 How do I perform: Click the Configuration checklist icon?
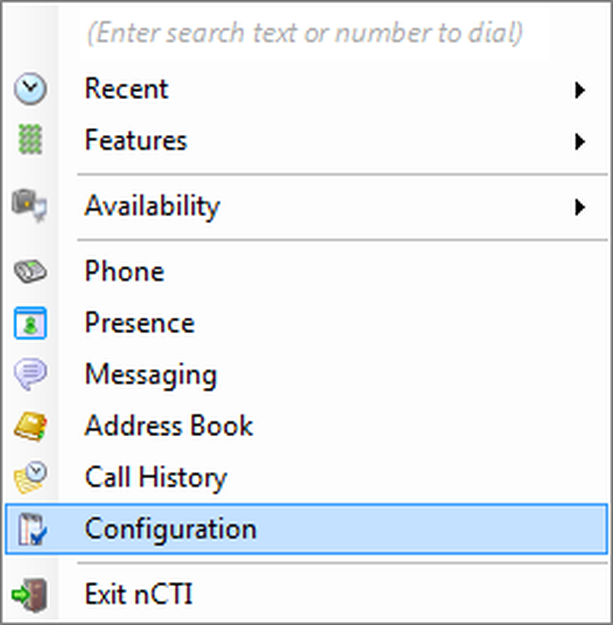coord(31,529)
